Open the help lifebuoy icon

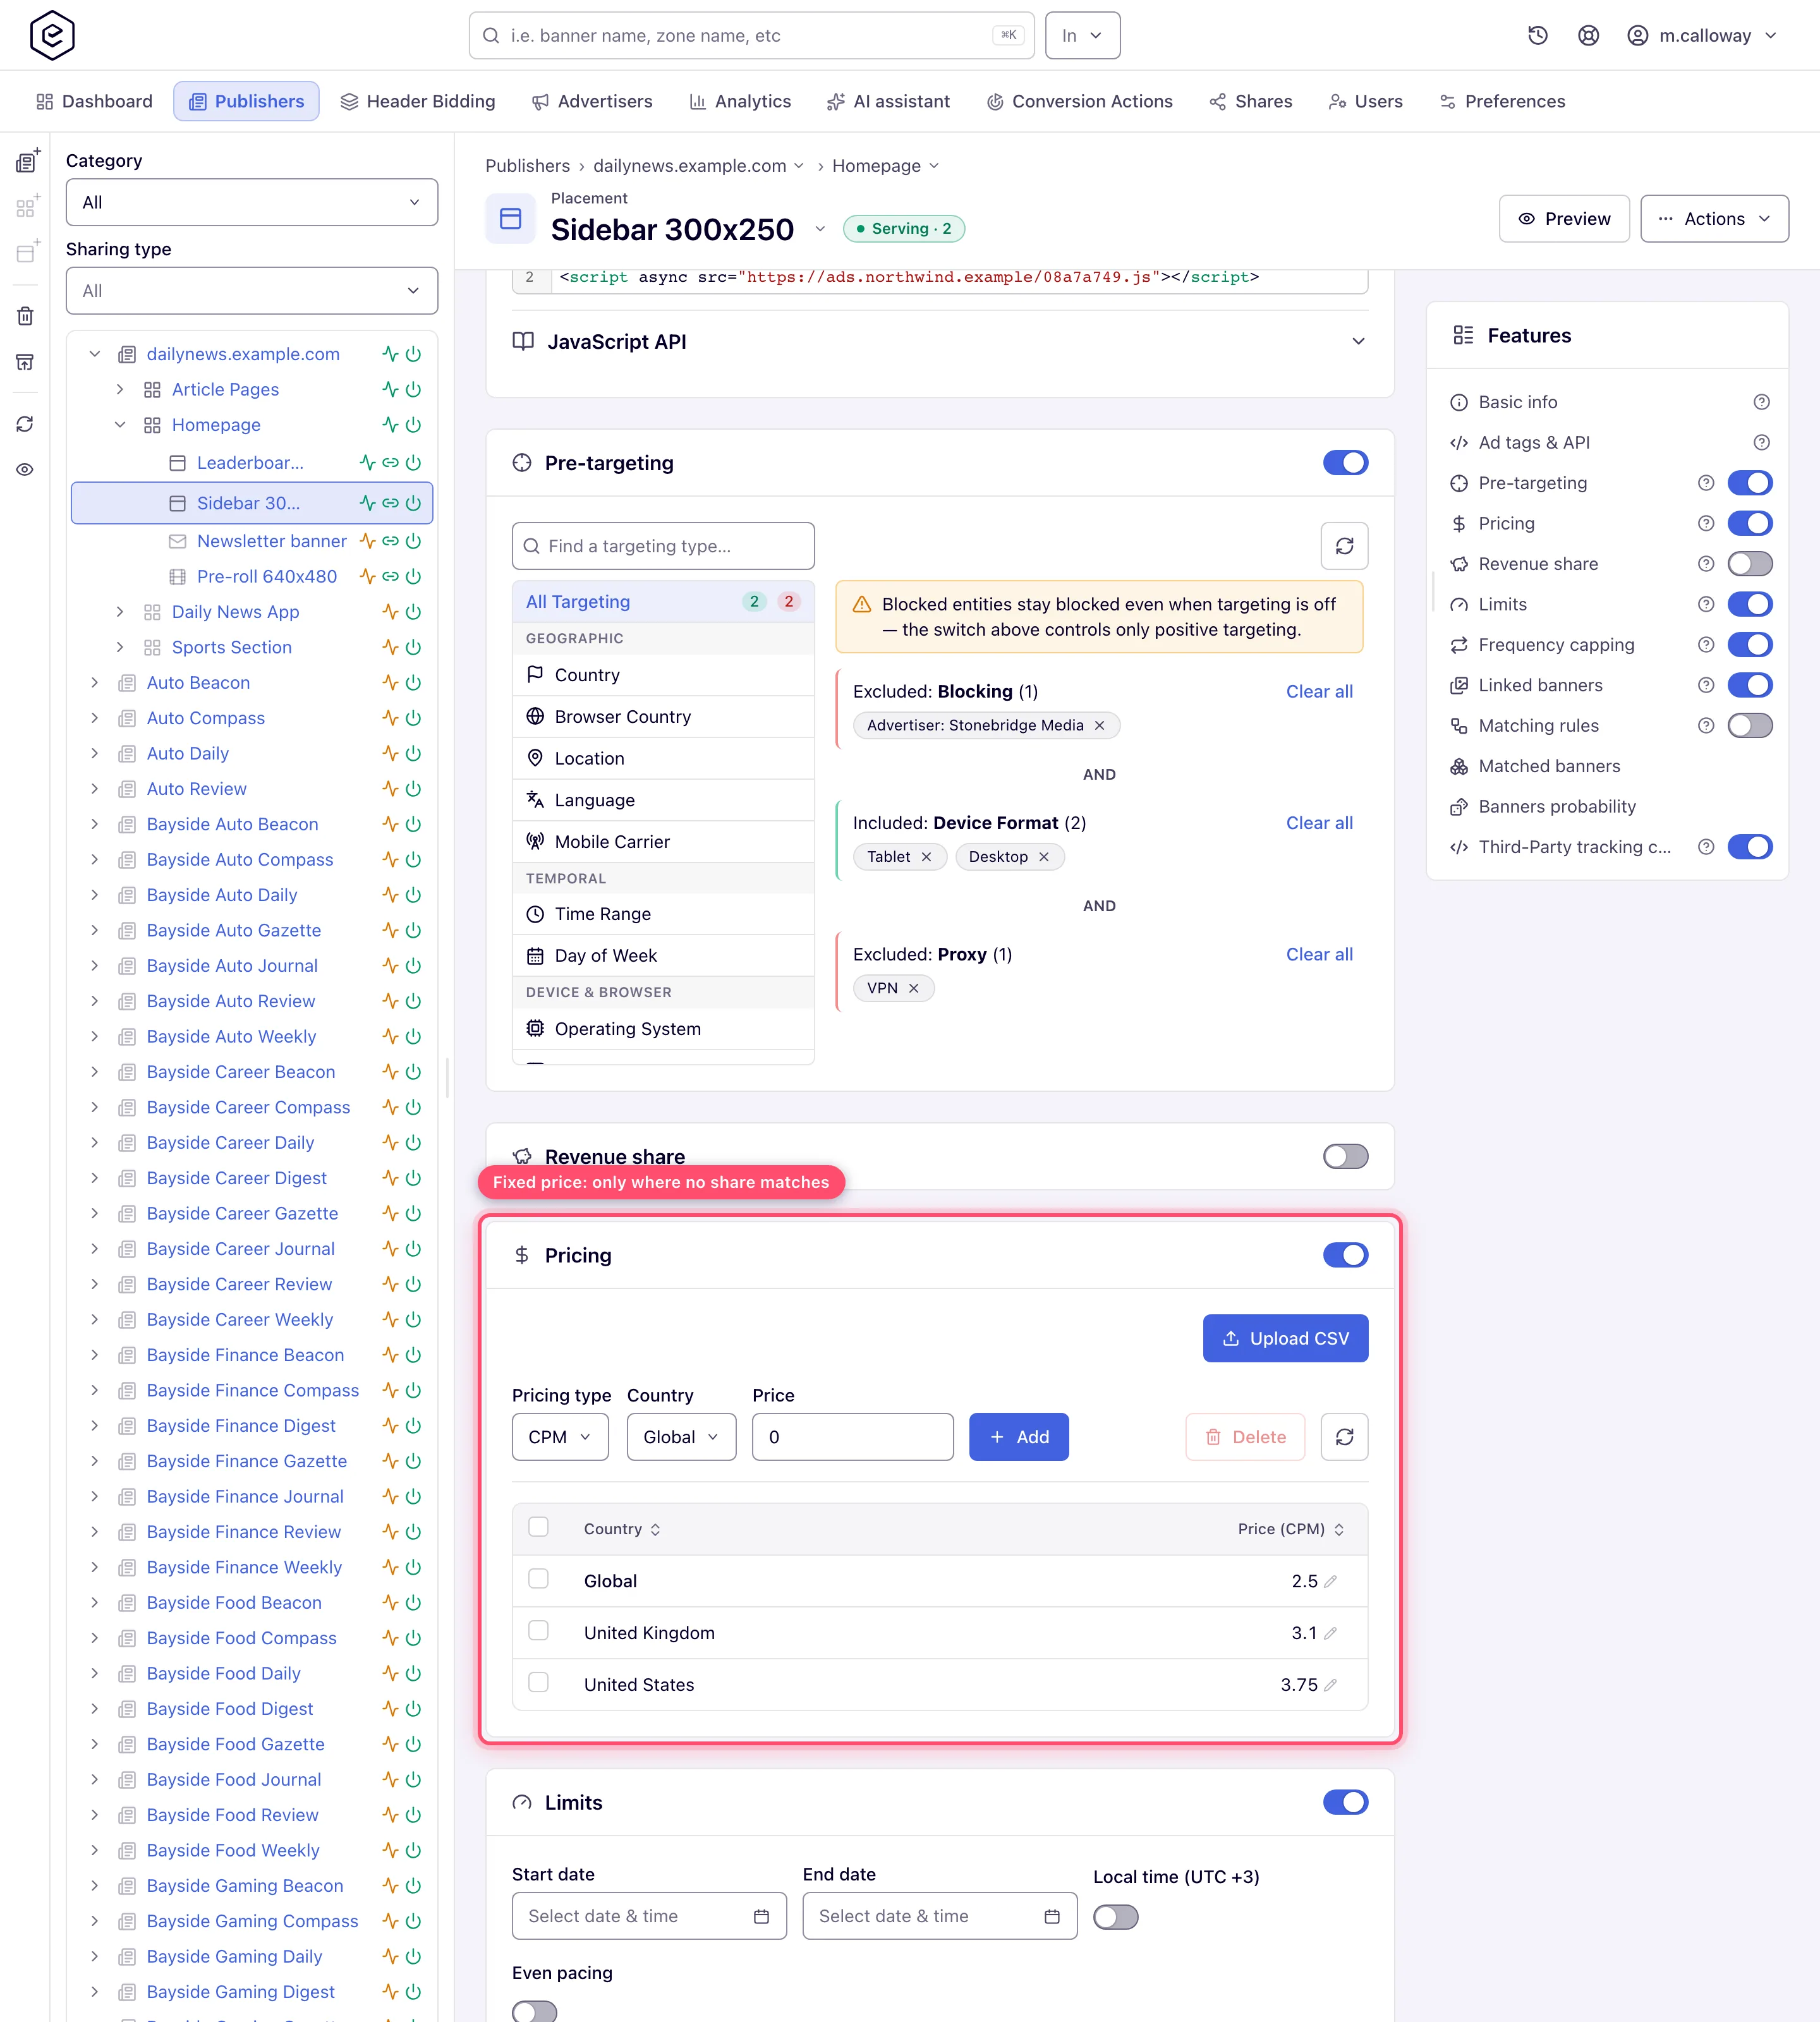coord(1588,36)
